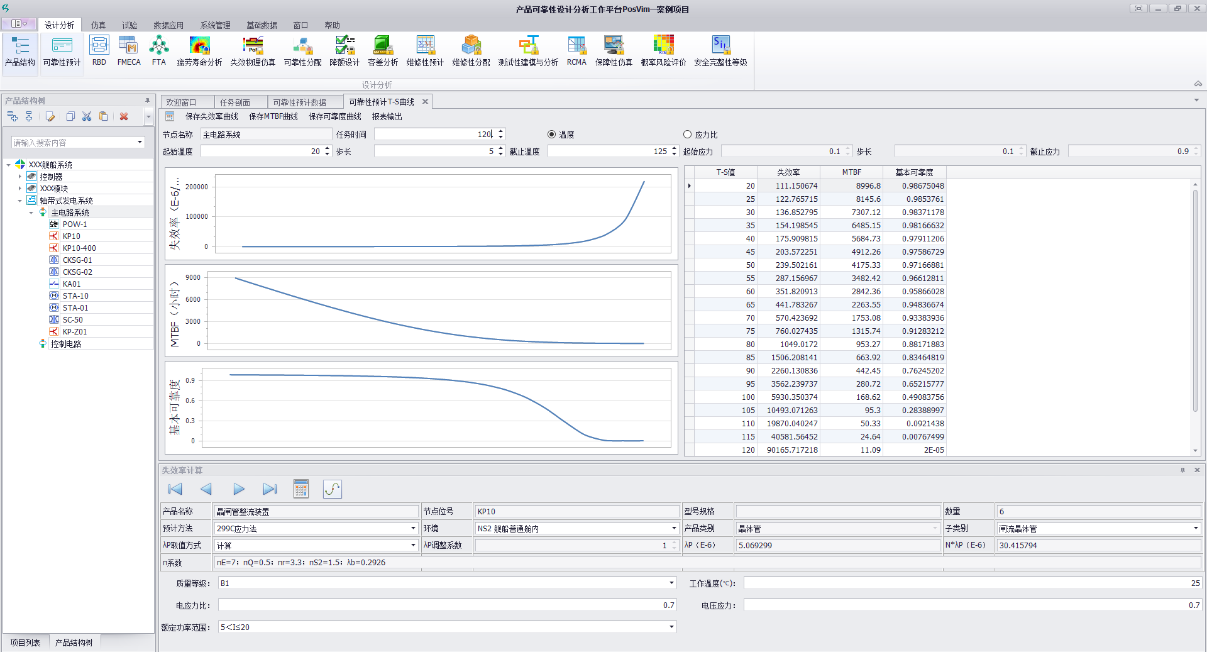The width and height of the screenshot is (1207, 652).
Task: Click the RBD ribbon icon
Action: [99, 50]
